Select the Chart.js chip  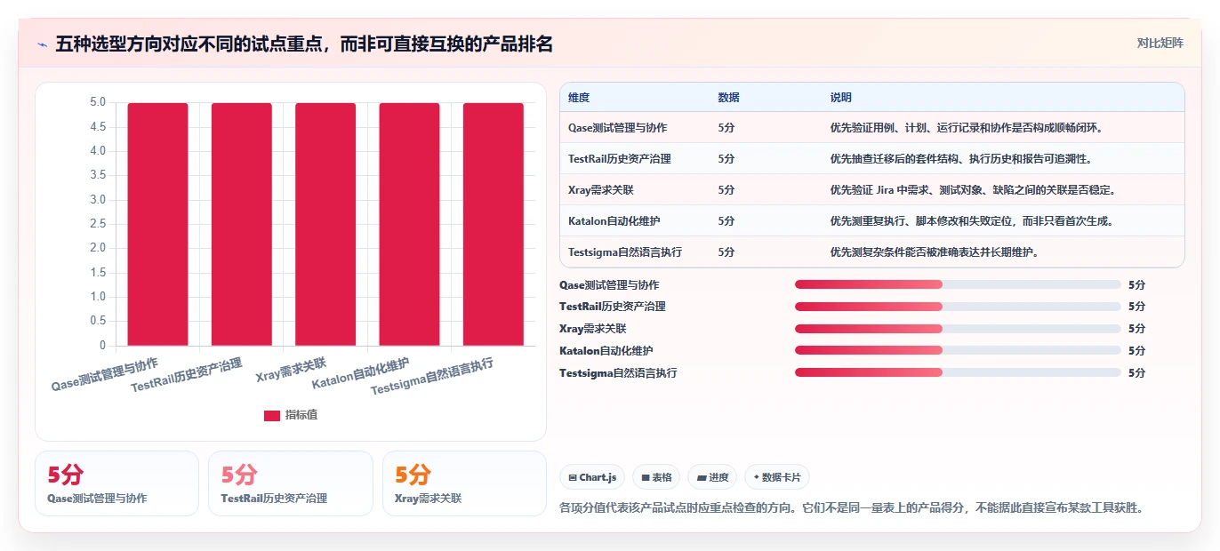click(x=593, y=477)
